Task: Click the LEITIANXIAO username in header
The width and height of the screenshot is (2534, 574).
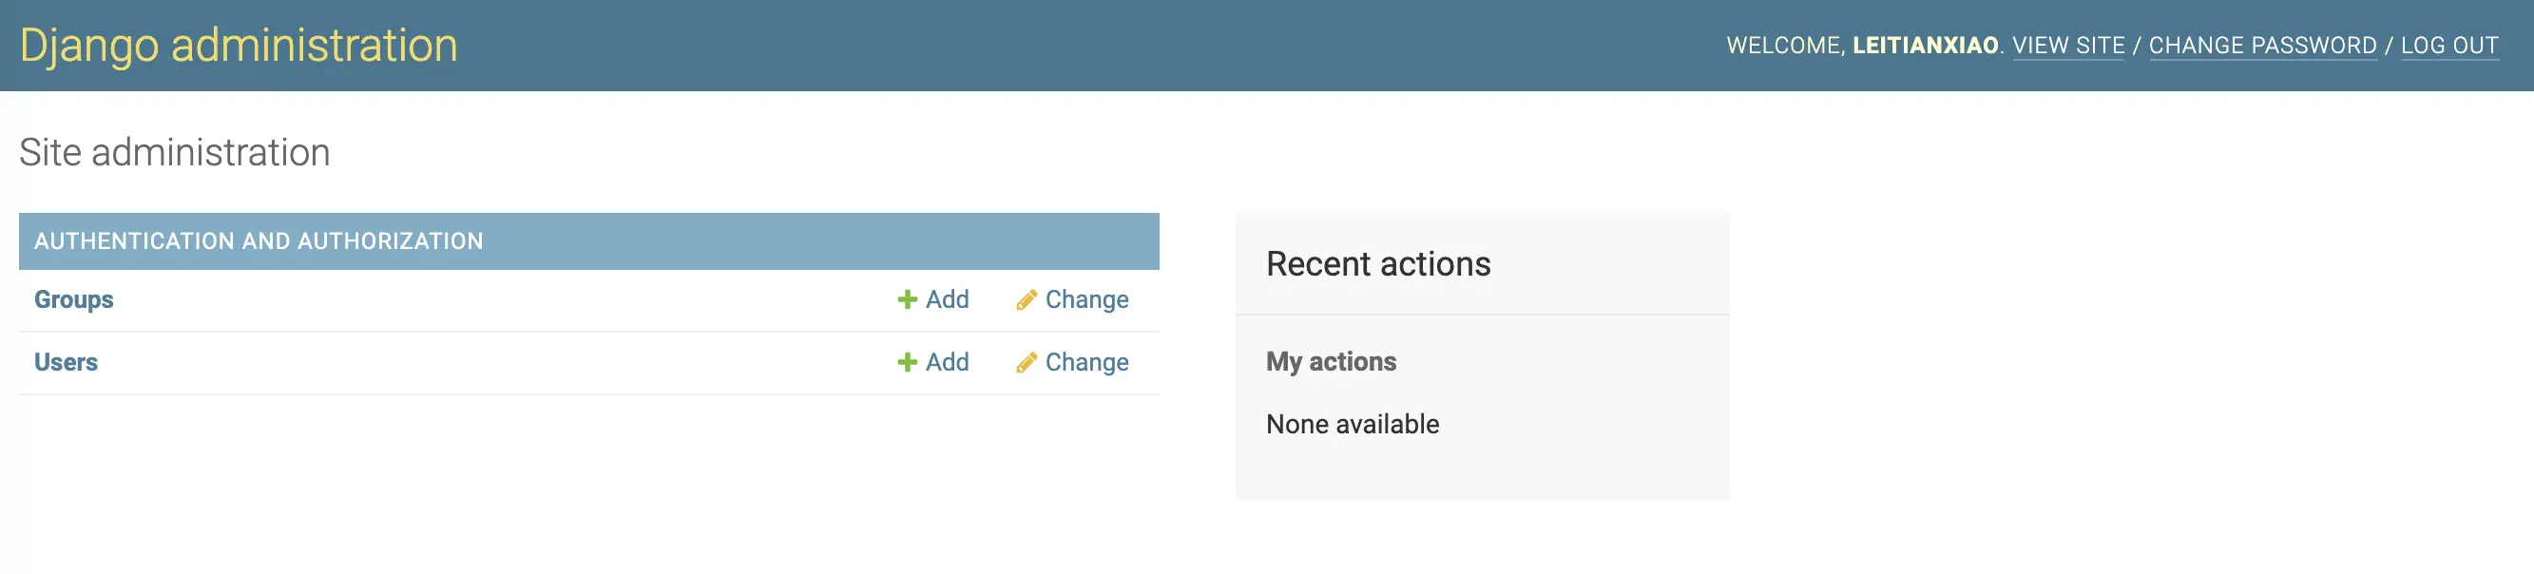Action: click(x=1924, y=47)
